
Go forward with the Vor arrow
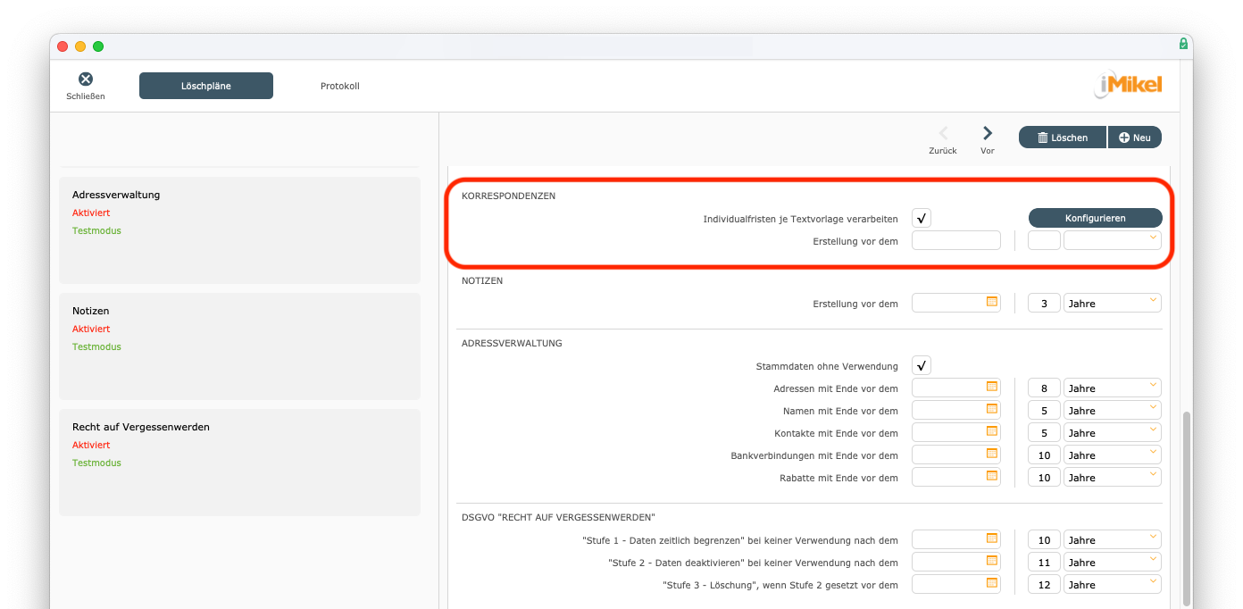(987, 134)
